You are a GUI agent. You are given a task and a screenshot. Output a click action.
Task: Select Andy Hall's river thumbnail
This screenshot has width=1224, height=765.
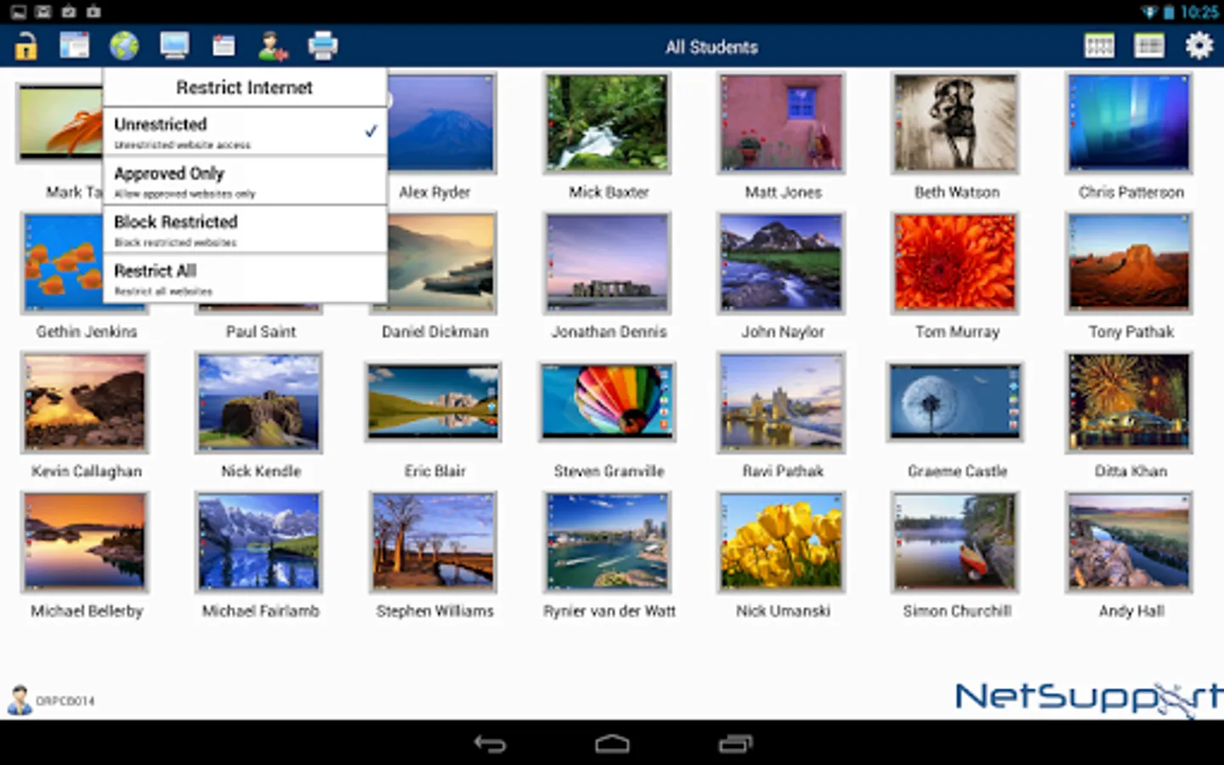click(x=1130, y=541)
